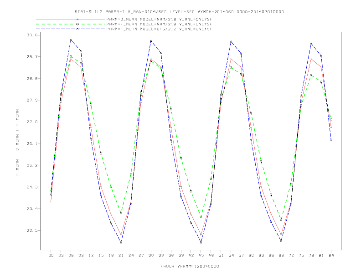Viewport: 361px width, 278px height.
Task: Click the green circle data point at hour 84
Action: pyautogui.click(x=331, y=119)
